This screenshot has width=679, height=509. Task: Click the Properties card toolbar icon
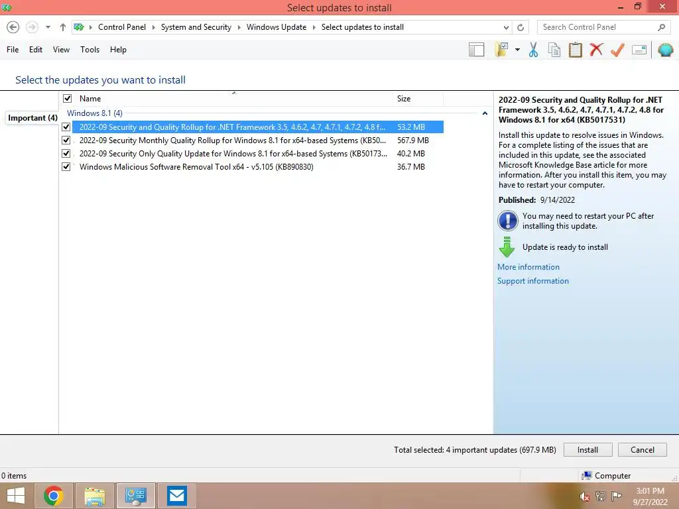point(639,50)
